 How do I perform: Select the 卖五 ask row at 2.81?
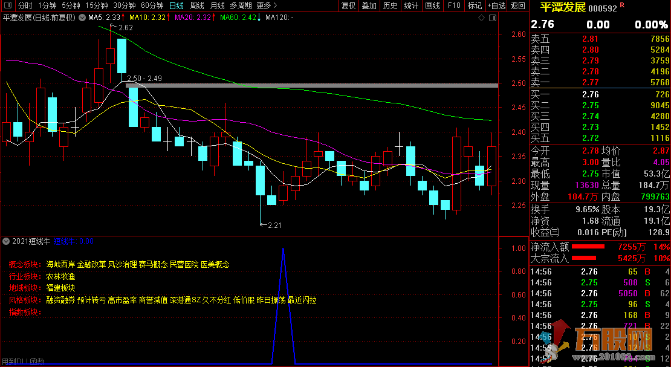600,39
